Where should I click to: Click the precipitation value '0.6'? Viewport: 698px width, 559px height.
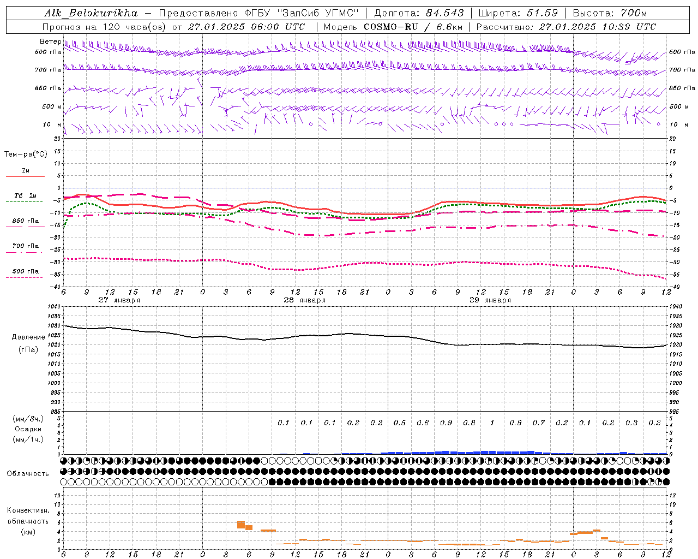[423, 423]
